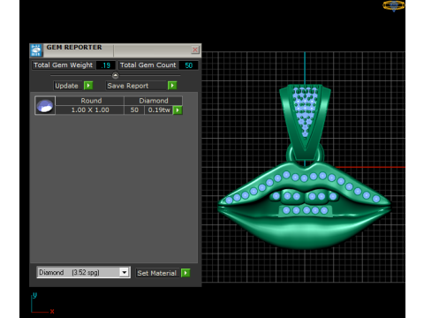The image size is (424, 318).
Task: Click the green arrow next to Update
Action: 88,86
